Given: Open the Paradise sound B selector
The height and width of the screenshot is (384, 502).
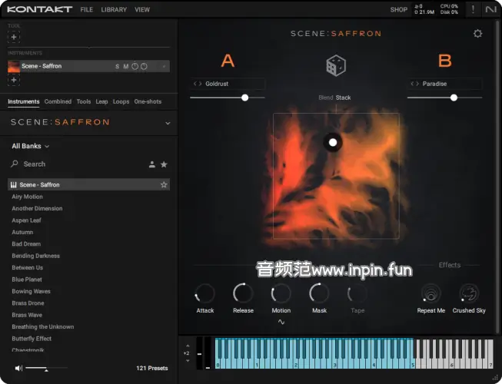Looking at the screenshot, I should [445, 84].
